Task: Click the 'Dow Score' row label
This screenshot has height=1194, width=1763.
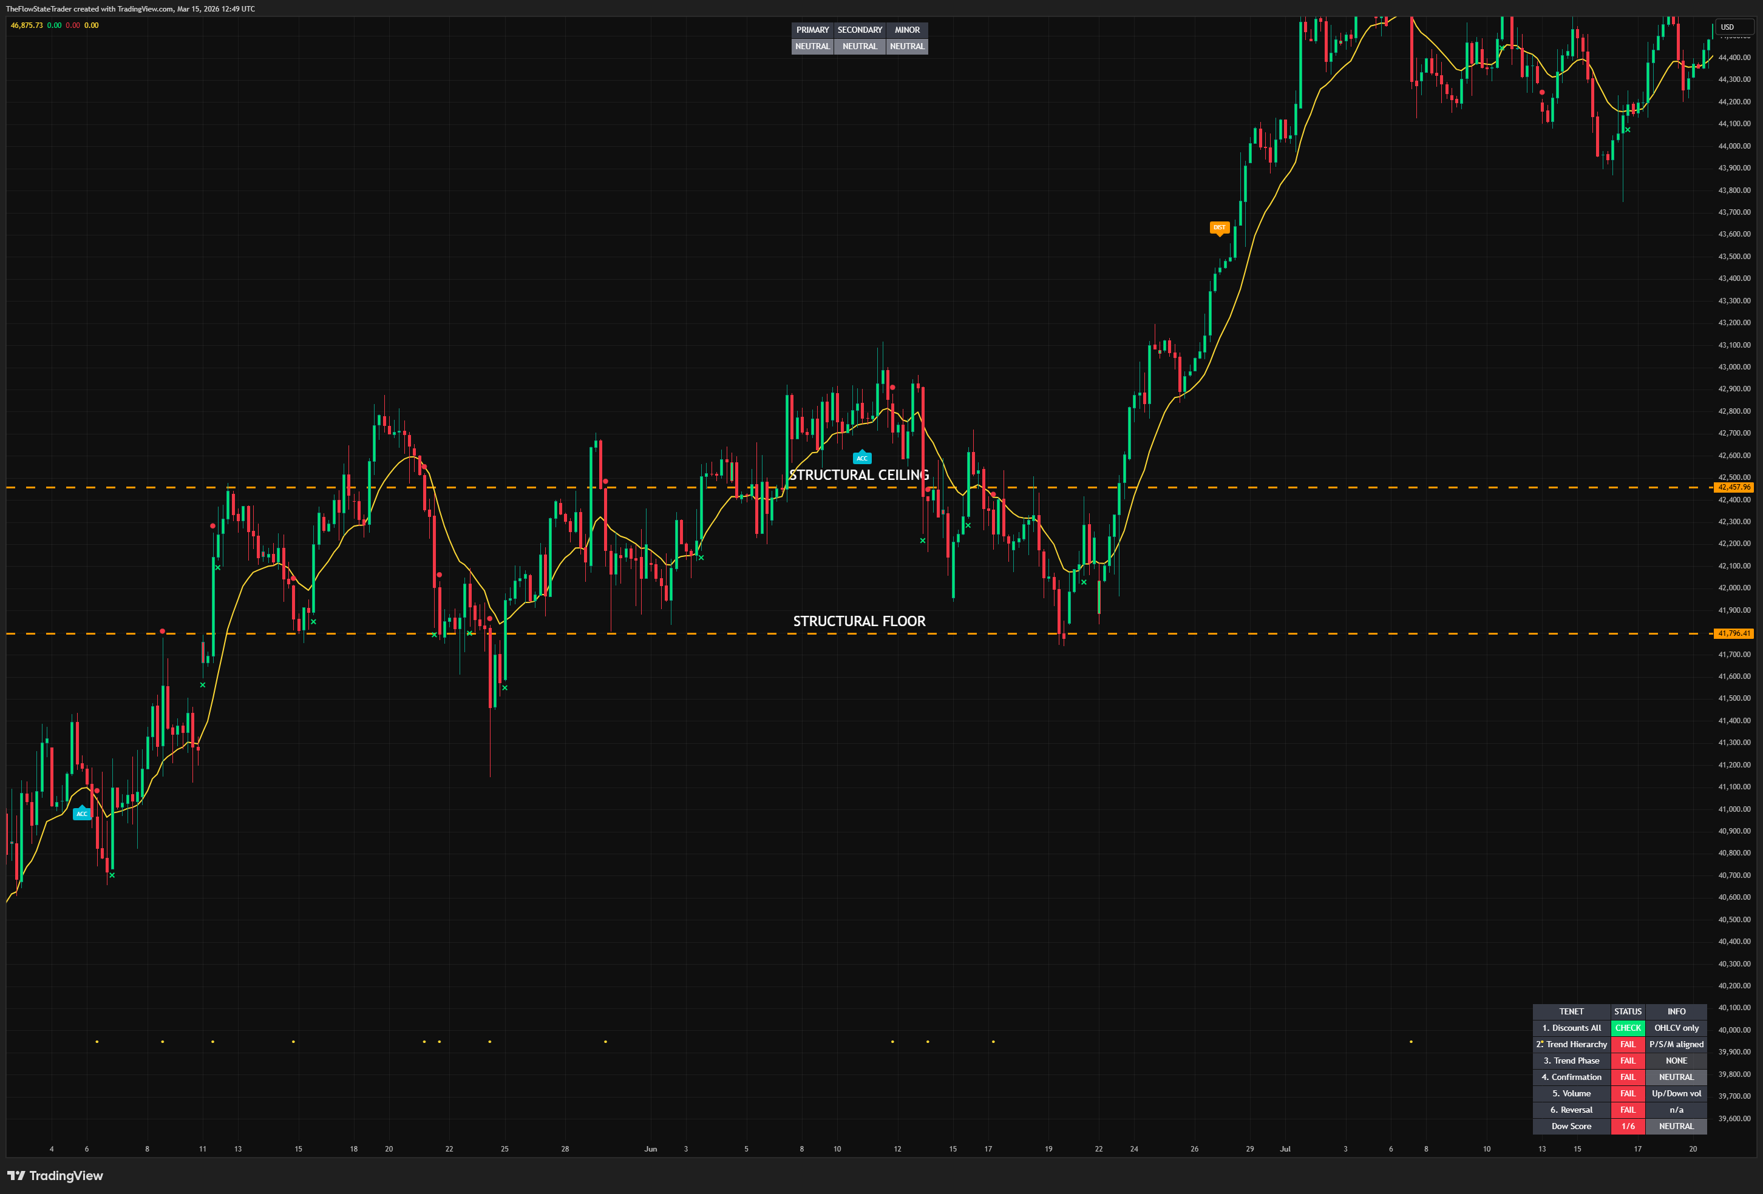Action: click(x=1571, y=1127)
